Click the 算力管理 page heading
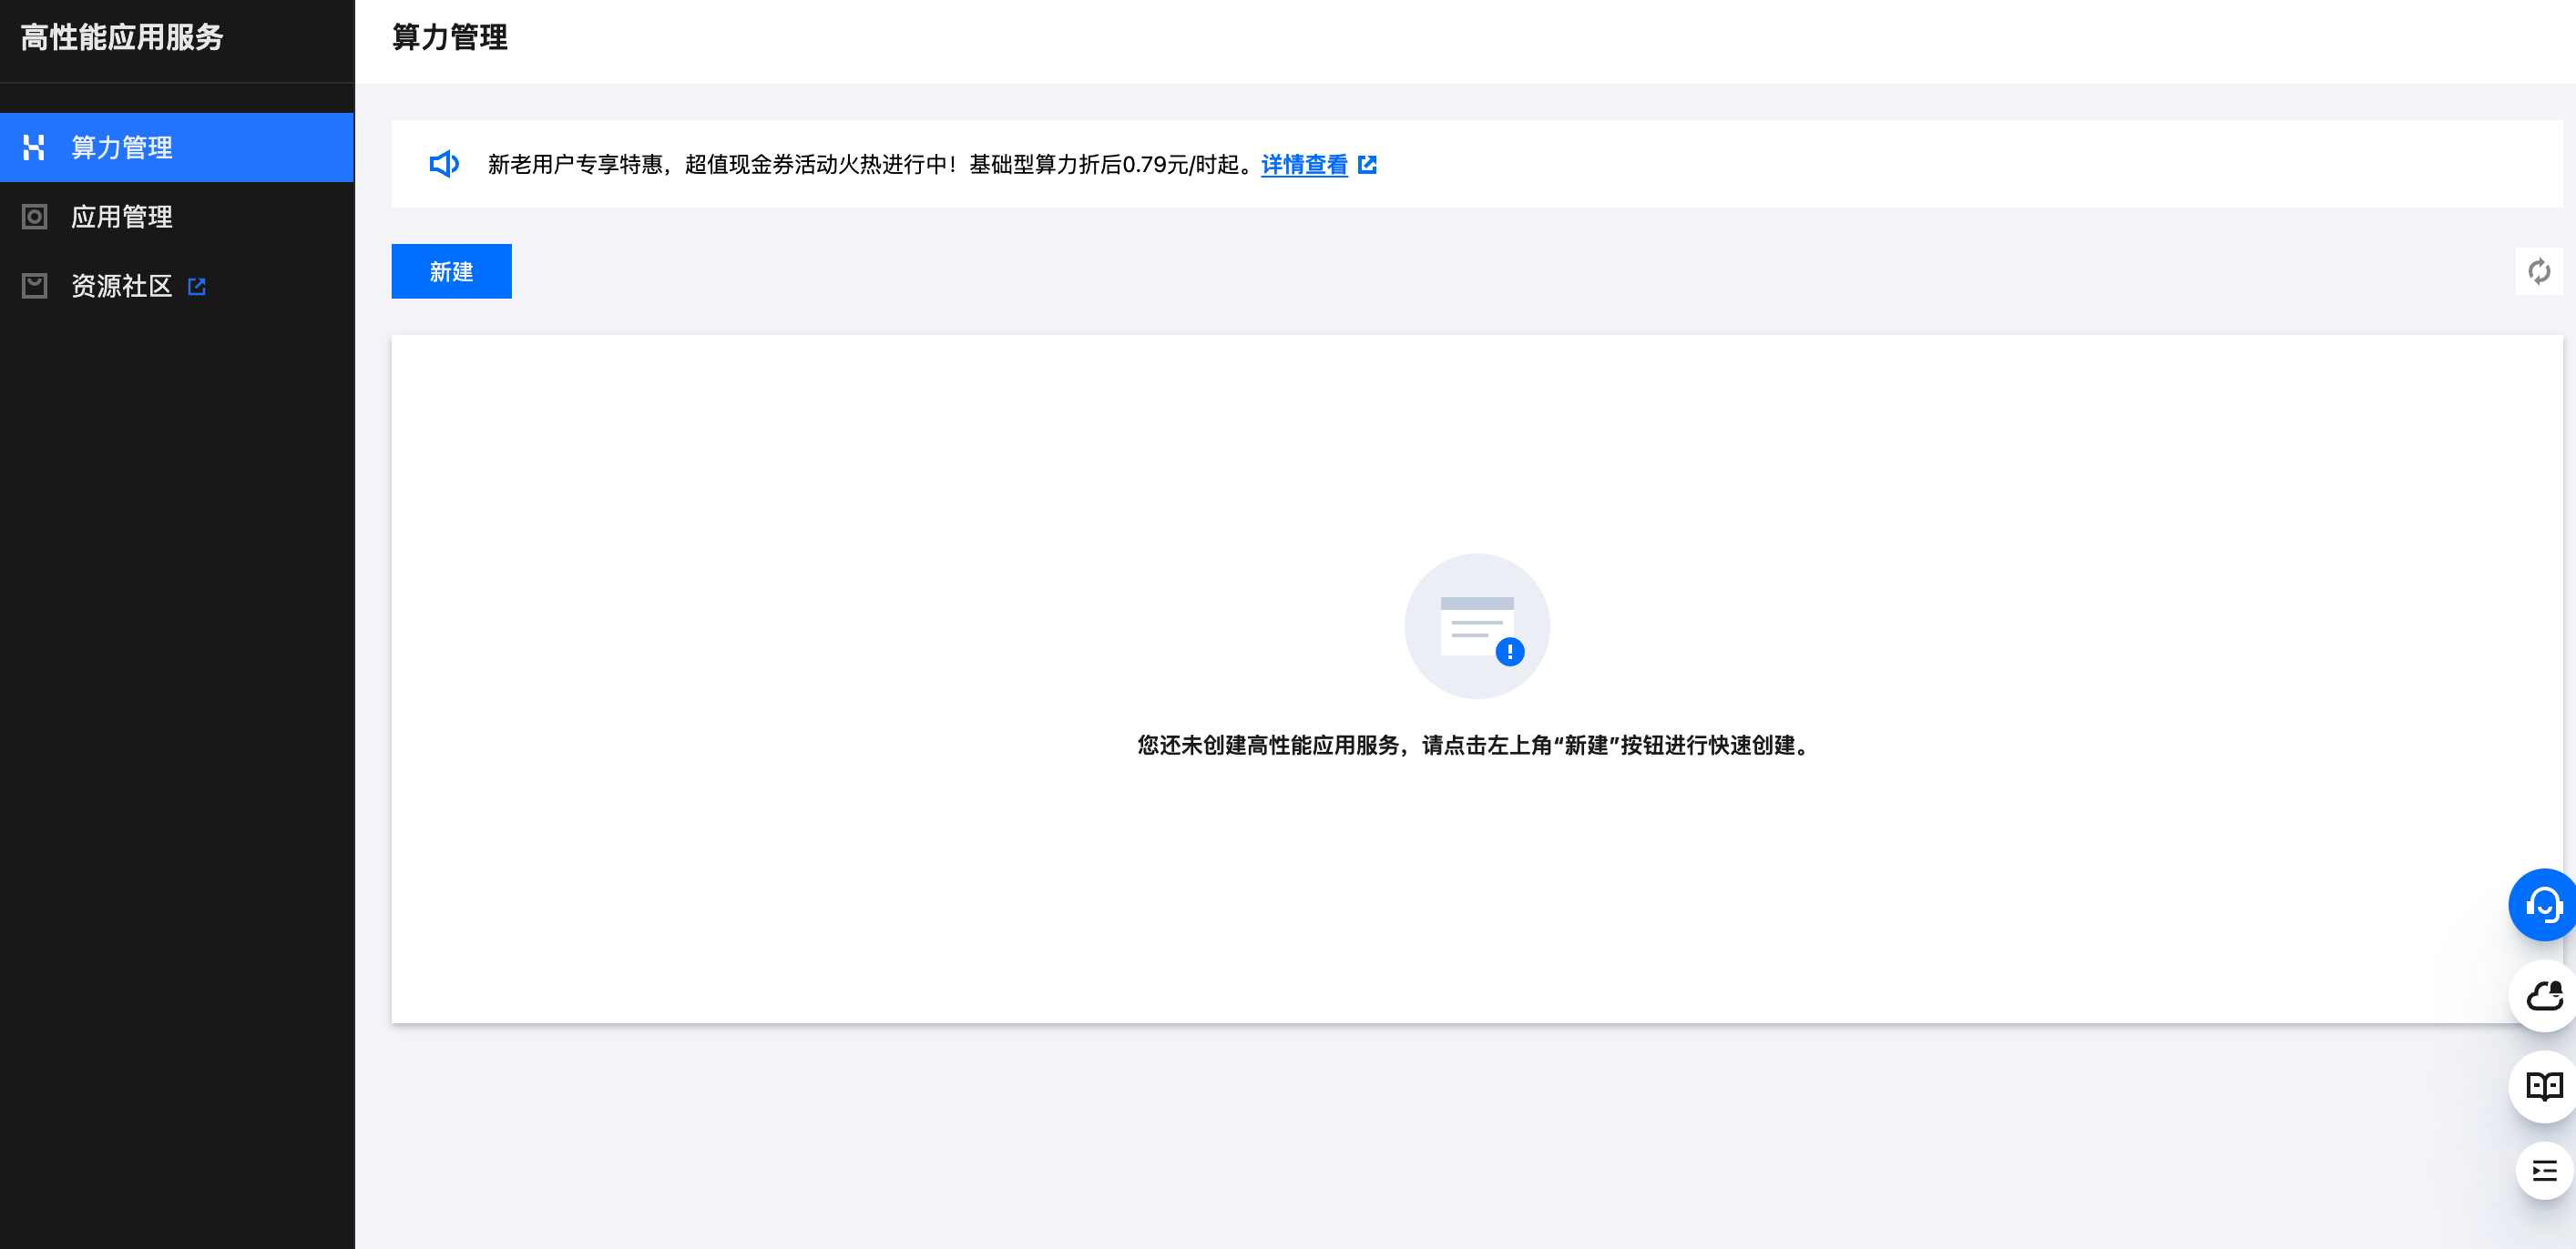 pyautogui.click(x=450, y=38)
